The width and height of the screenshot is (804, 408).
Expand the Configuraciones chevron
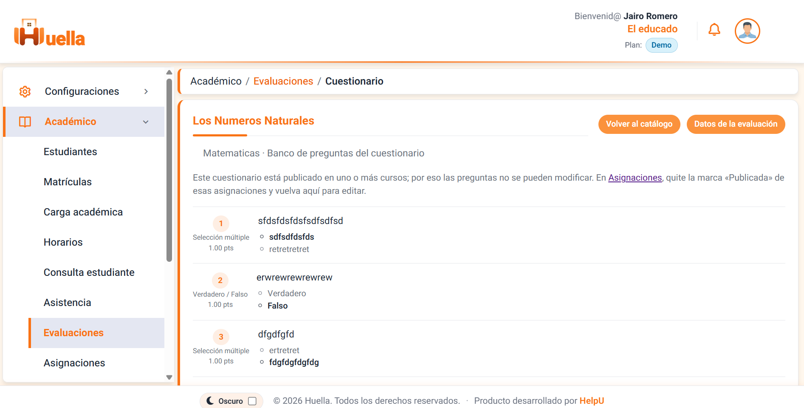(146, 91)
